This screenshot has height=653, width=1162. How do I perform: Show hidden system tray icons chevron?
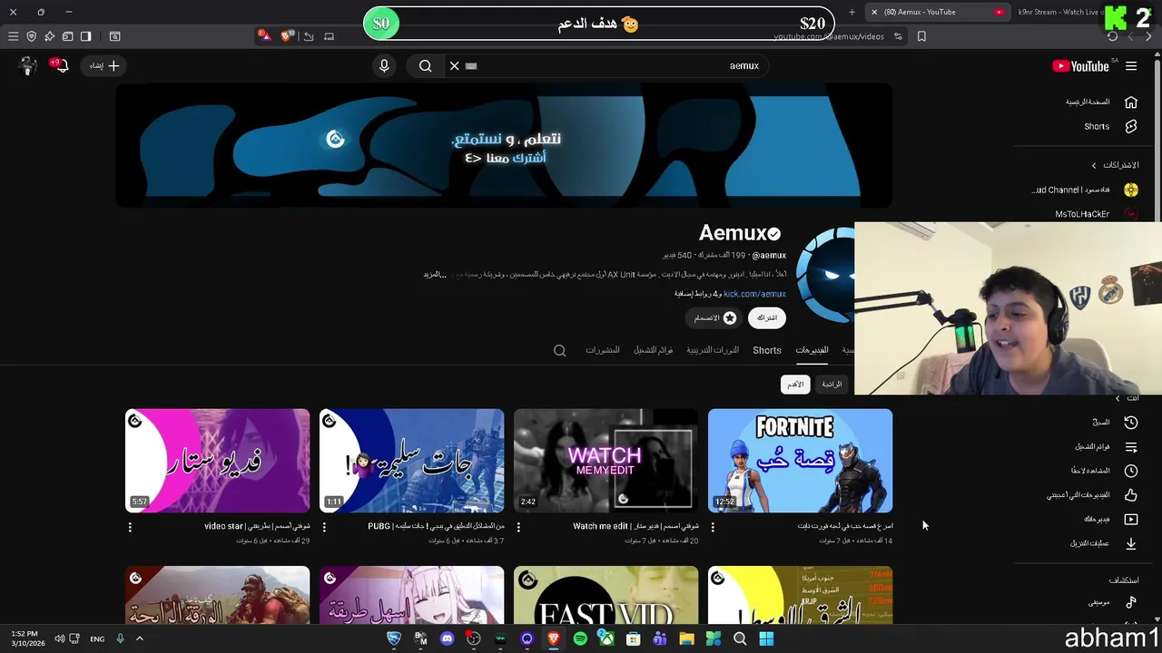[140, 639]
